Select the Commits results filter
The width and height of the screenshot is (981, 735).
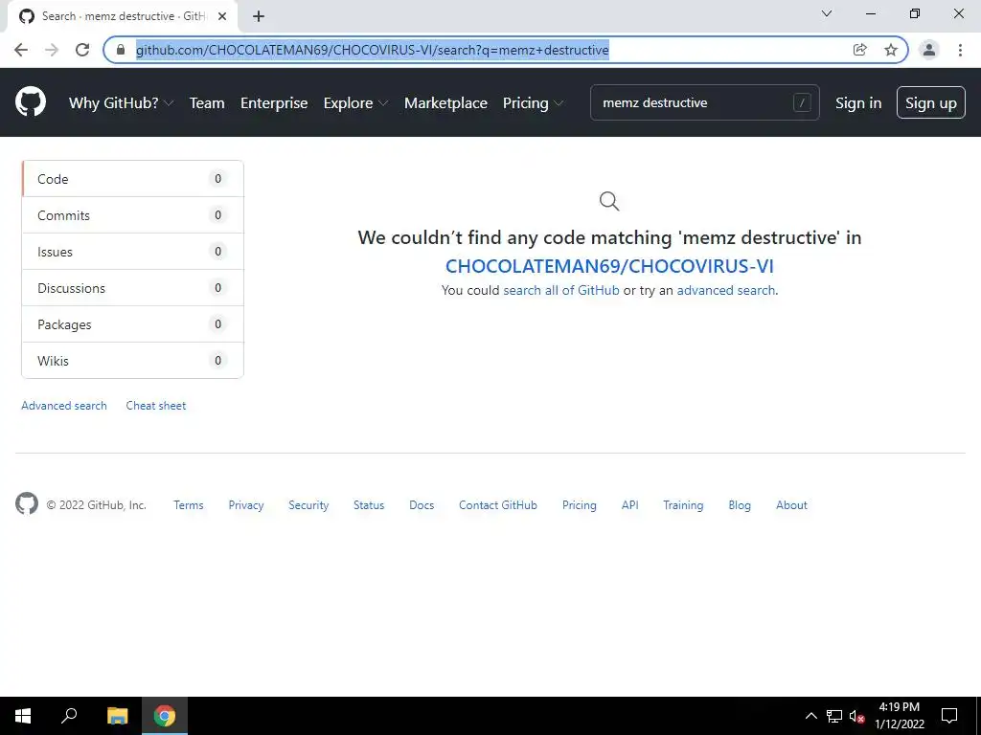pos(132,215)
